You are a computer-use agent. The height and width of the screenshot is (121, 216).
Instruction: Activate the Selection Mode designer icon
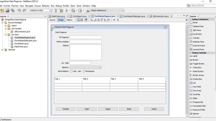click(78, 20)
